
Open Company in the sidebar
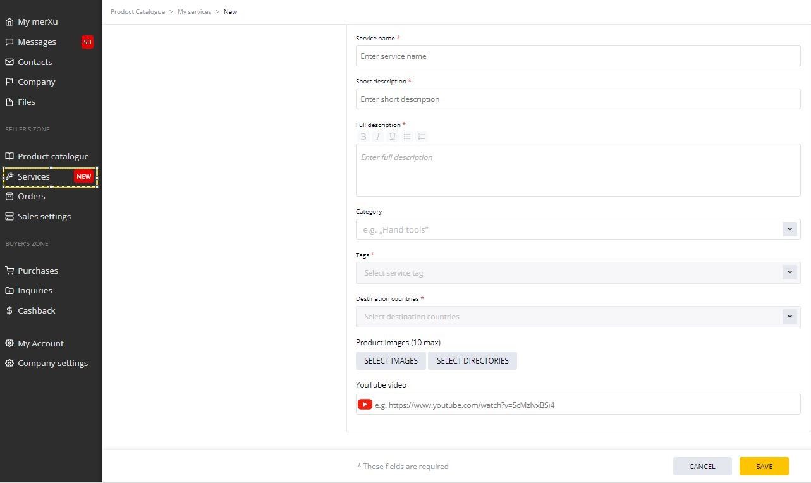37,82
